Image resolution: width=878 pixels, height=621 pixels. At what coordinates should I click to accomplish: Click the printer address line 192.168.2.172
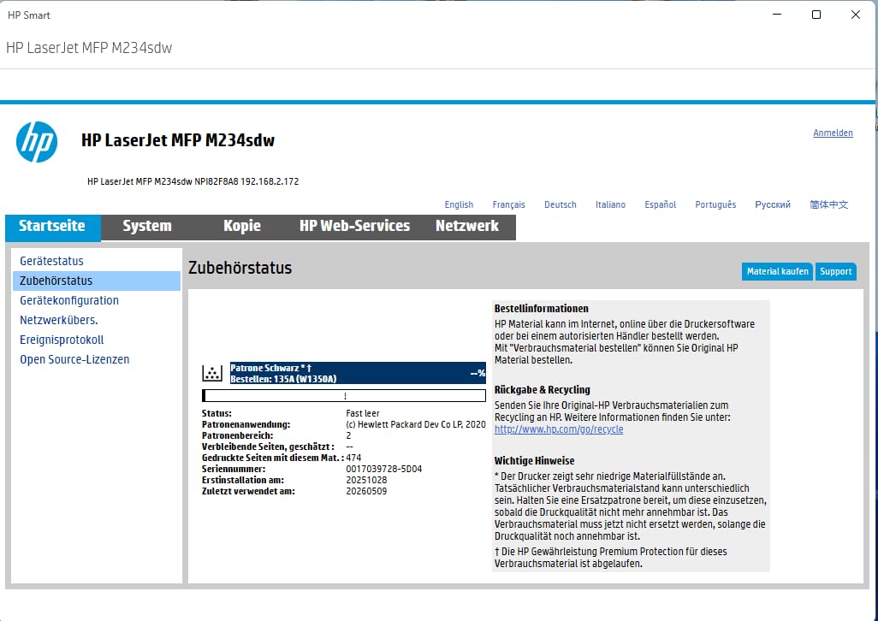(x=193, y=181)
